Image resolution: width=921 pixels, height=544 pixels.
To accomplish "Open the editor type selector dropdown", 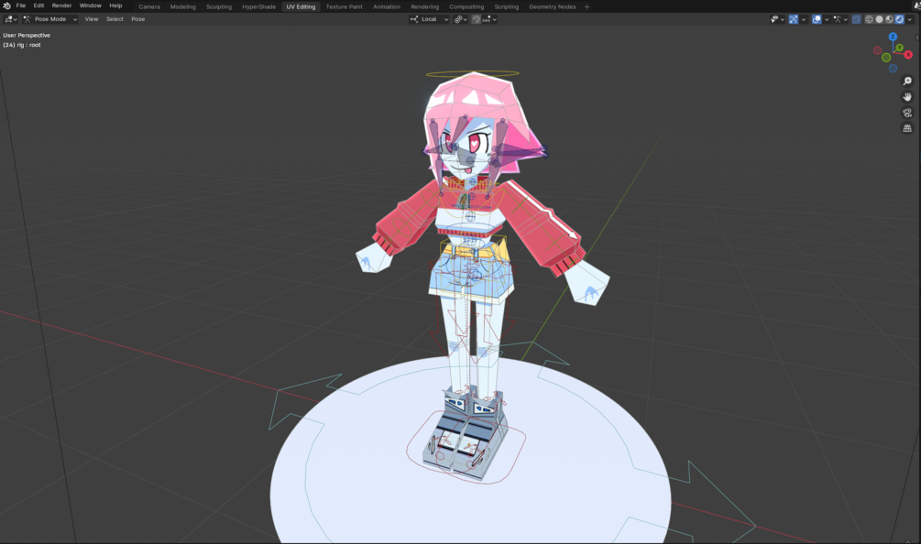I will [11, 19].
